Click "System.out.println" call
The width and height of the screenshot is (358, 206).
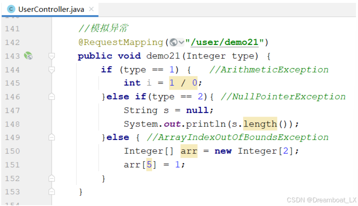tap(175, 124)
